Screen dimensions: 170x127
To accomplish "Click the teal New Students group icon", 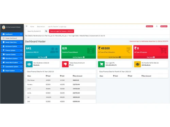I will [29, 64].
